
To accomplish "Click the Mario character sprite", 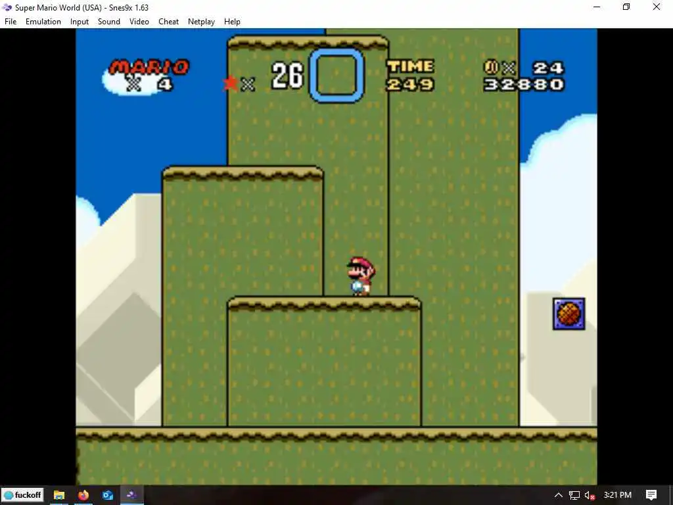I will point(361,276).
